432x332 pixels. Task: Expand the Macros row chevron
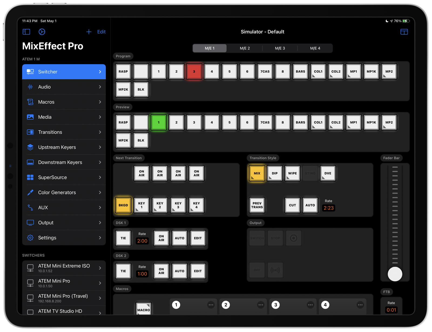pyautogui.click(x=100, y=102)
